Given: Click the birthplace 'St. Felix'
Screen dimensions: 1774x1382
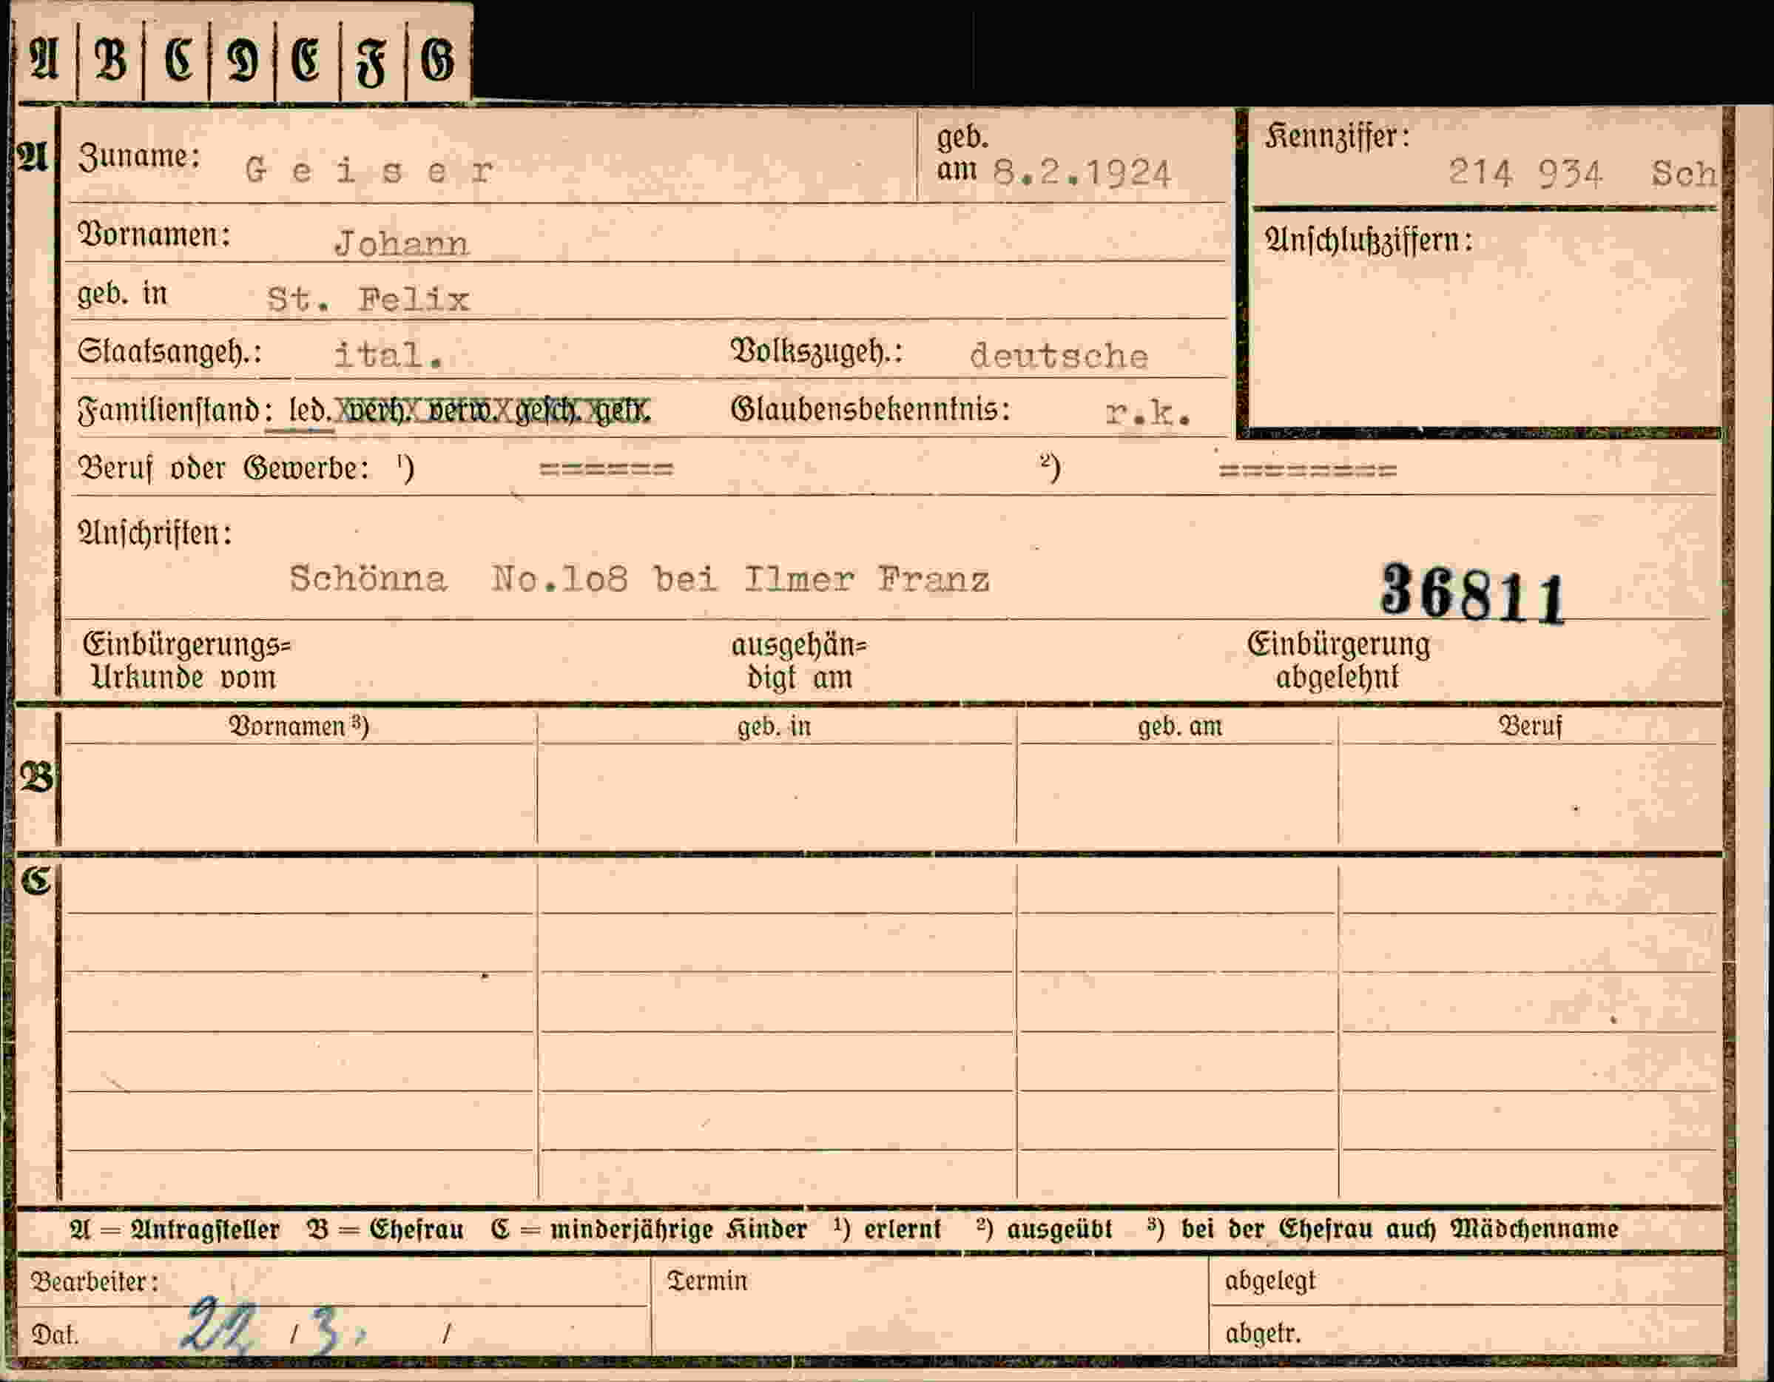Looking at the screenshot, I should coord(368,300).
